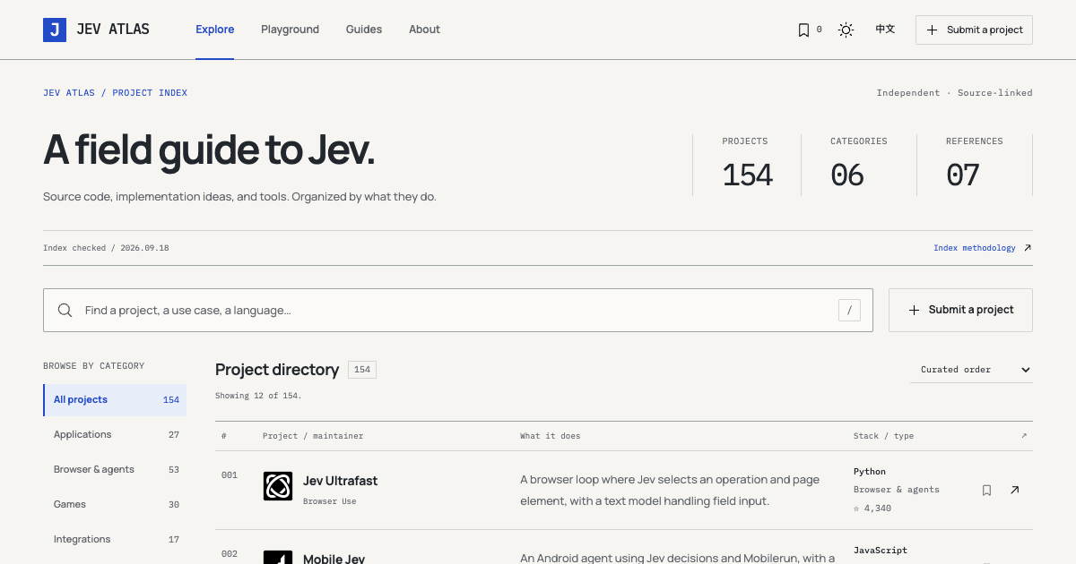Click header Submit a project button
This screenshot has height=564, width=1076.
pos(974,30)
